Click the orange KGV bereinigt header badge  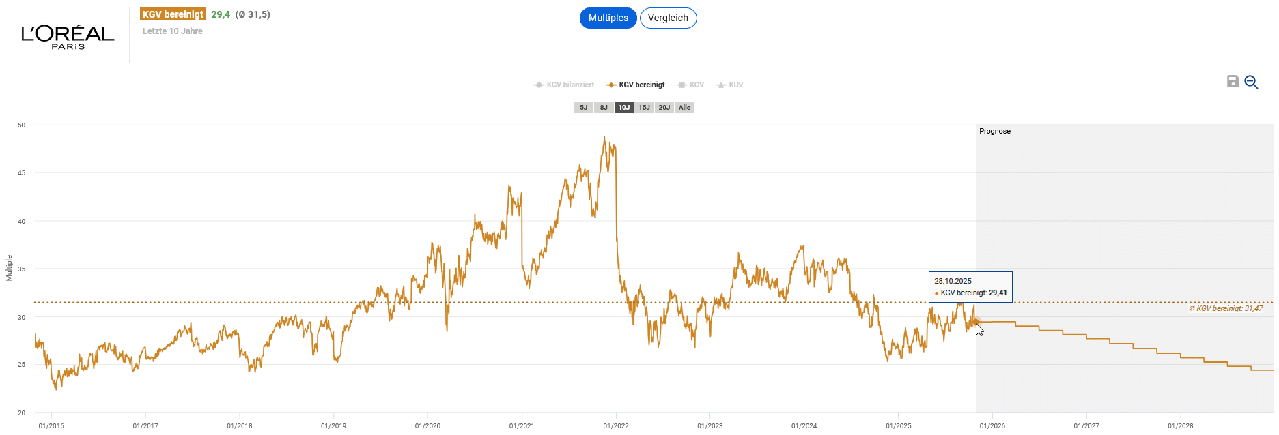coord(173,14)
